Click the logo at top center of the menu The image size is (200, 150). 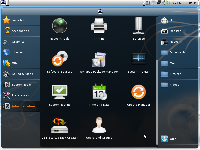(x=100, y=12)
